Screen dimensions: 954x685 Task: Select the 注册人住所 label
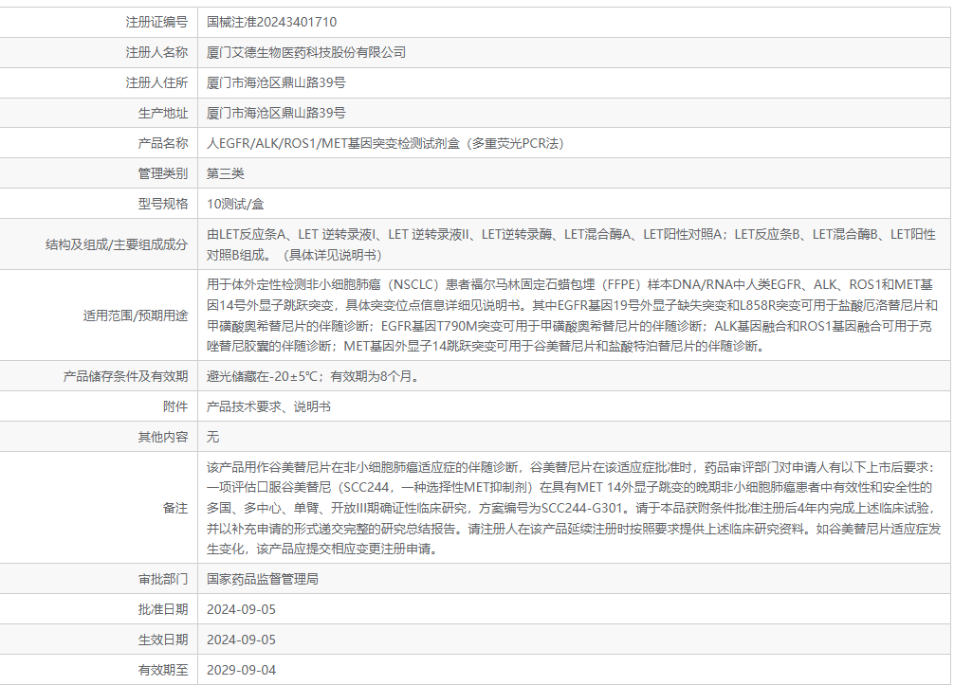click(x=156, y=82)
